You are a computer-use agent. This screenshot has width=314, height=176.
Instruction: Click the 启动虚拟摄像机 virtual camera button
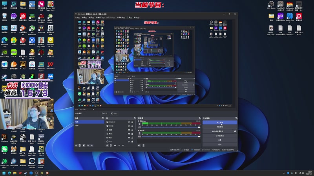[218, 131]
